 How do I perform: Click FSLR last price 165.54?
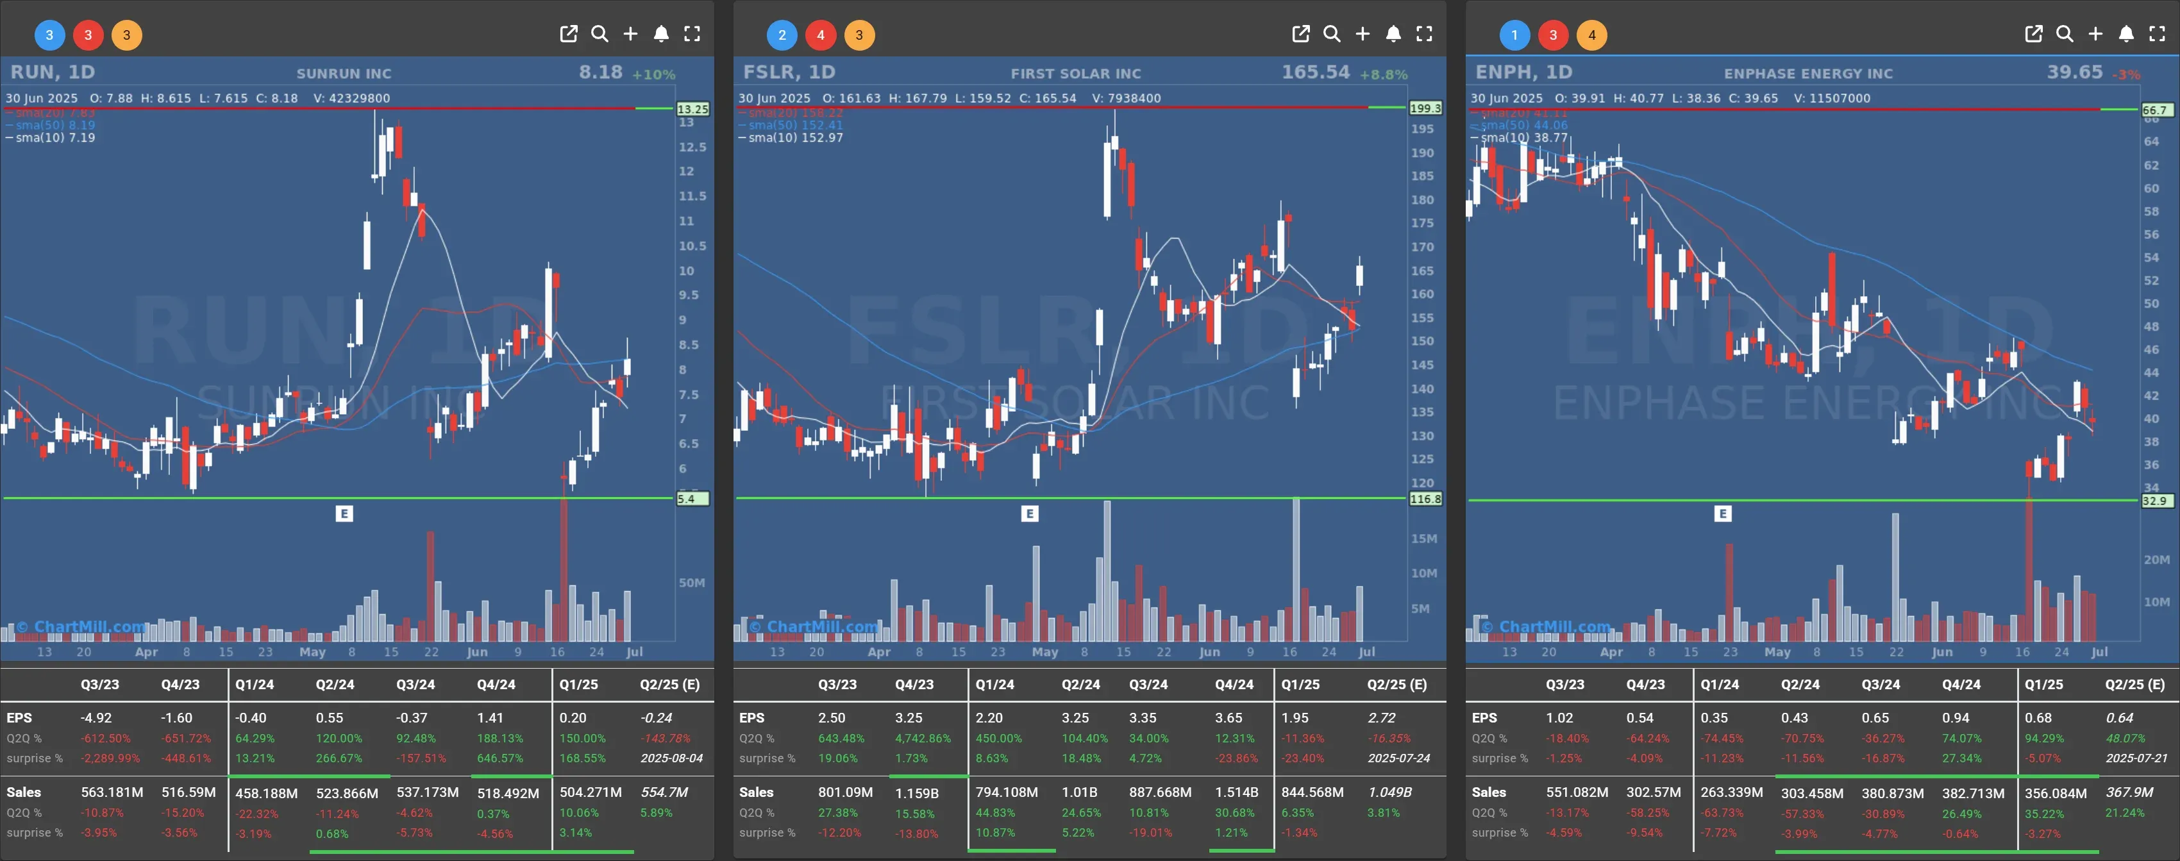(1315, 72)
